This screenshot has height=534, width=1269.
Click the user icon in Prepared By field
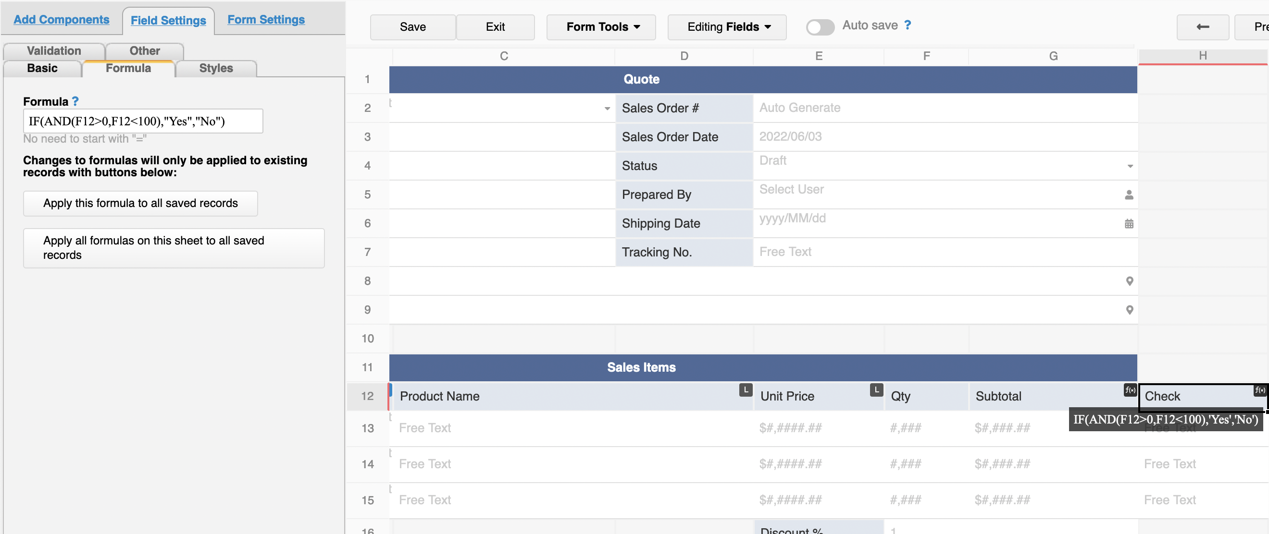click(1129, 195)
